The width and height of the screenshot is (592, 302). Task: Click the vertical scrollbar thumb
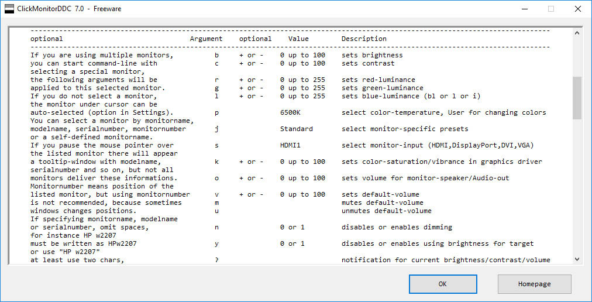click(577, 98)
